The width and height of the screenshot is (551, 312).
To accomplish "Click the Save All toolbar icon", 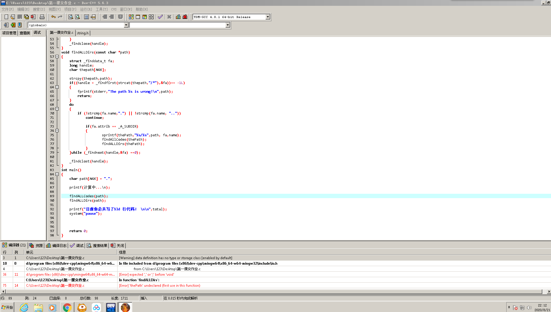I will click(26, 17).
